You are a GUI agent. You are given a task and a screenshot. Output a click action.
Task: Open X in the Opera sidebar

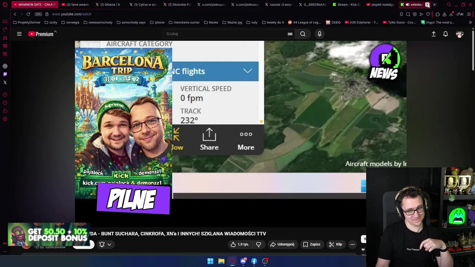coord(5,82)
